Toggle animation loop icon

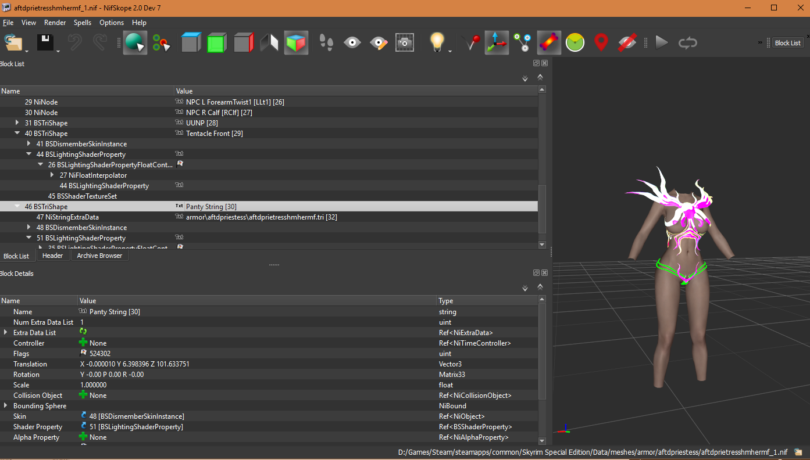click(687, 42)
